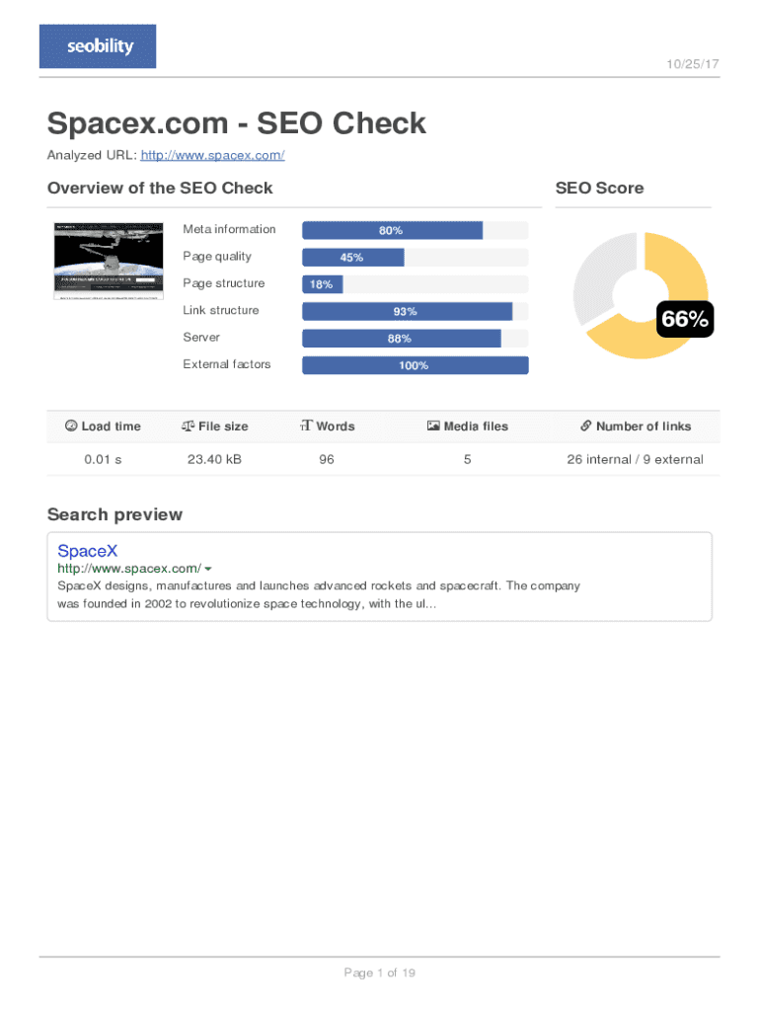Click the Words text-size icon
760x1011 pixels.
[306, 427]
